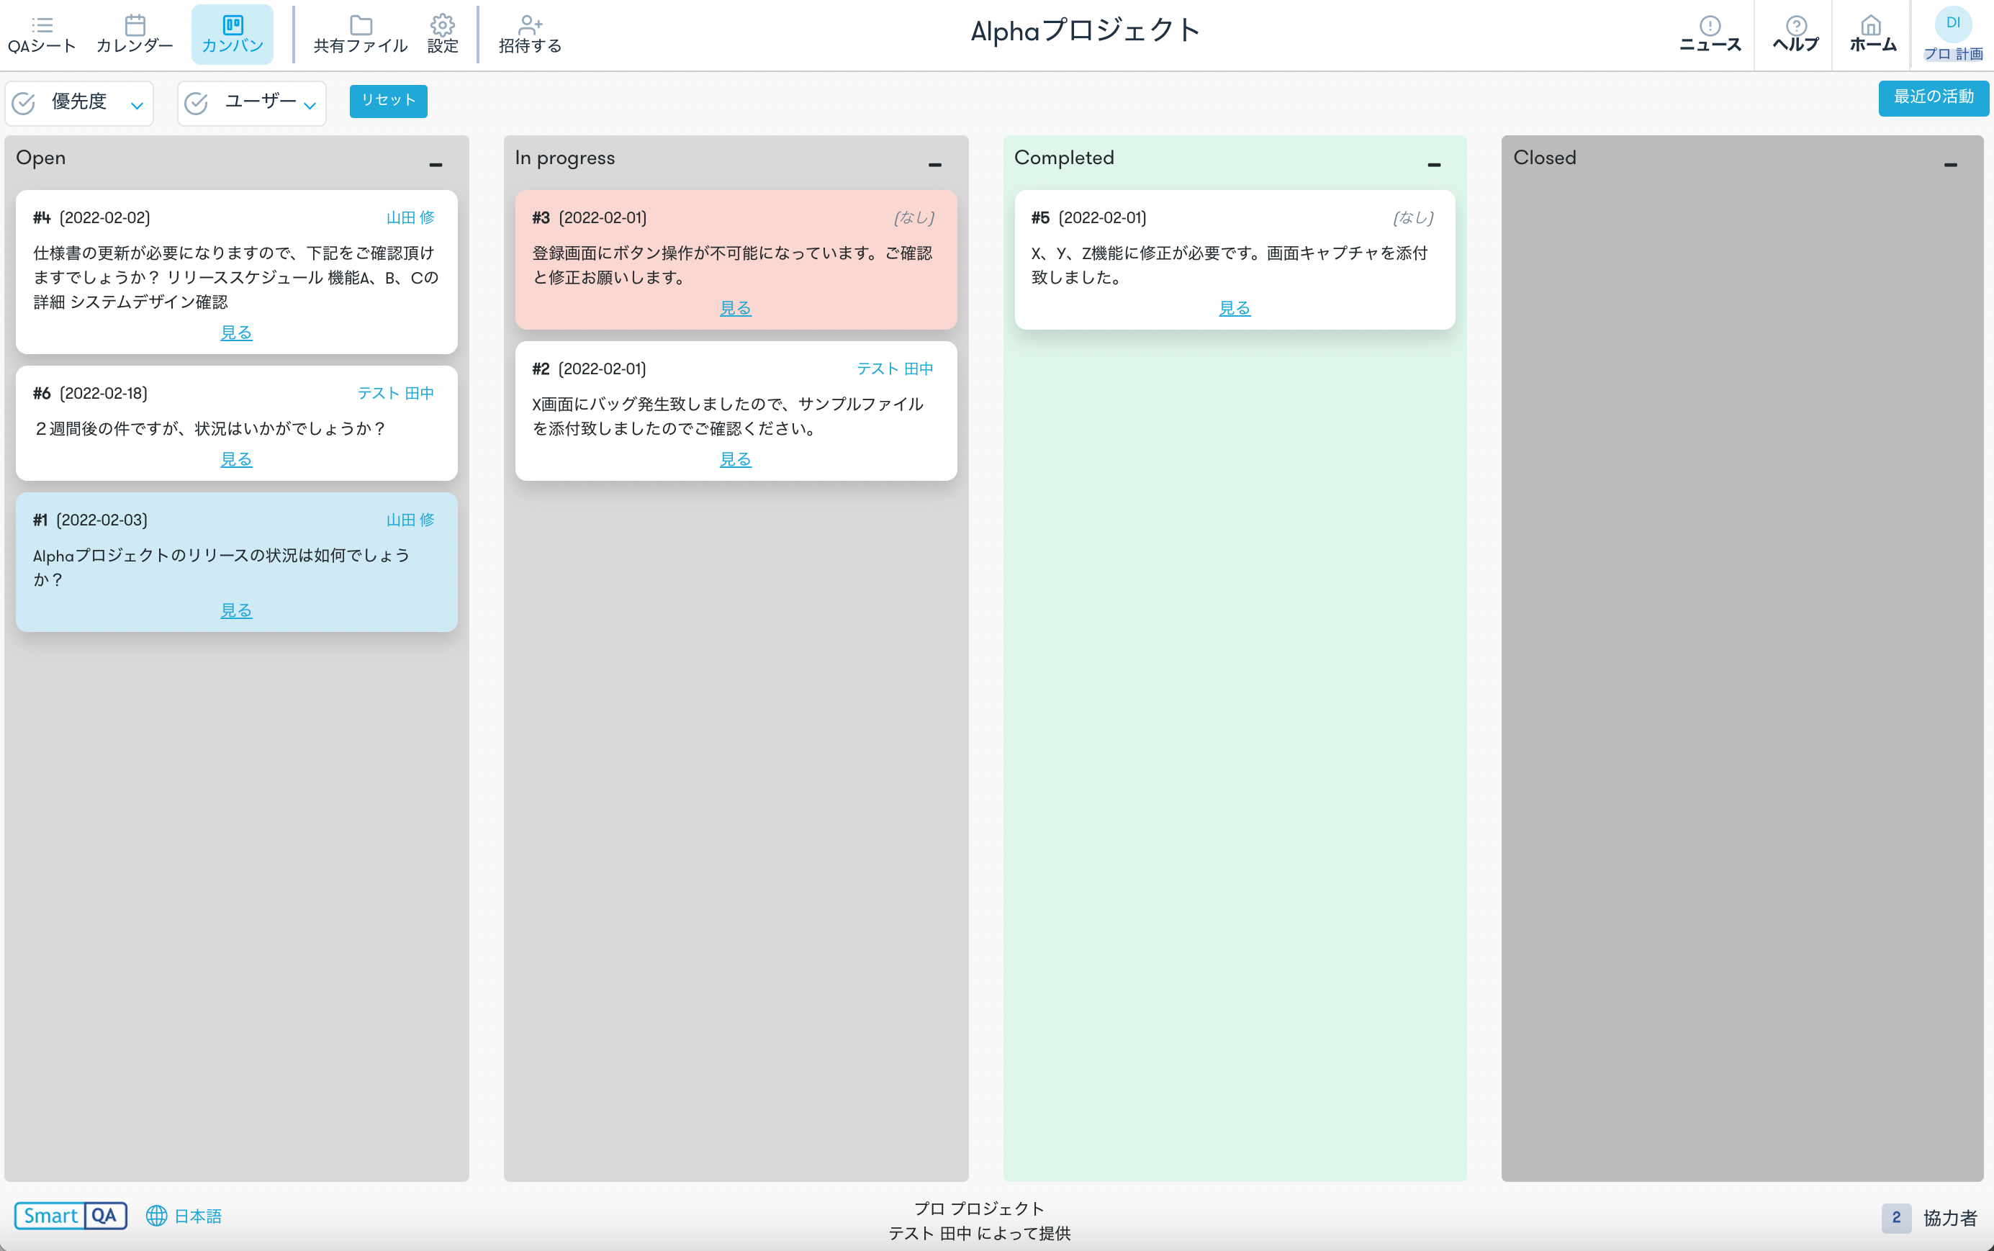
Task: Select card #6 text ２週間後の件
Action: [209, 428]
